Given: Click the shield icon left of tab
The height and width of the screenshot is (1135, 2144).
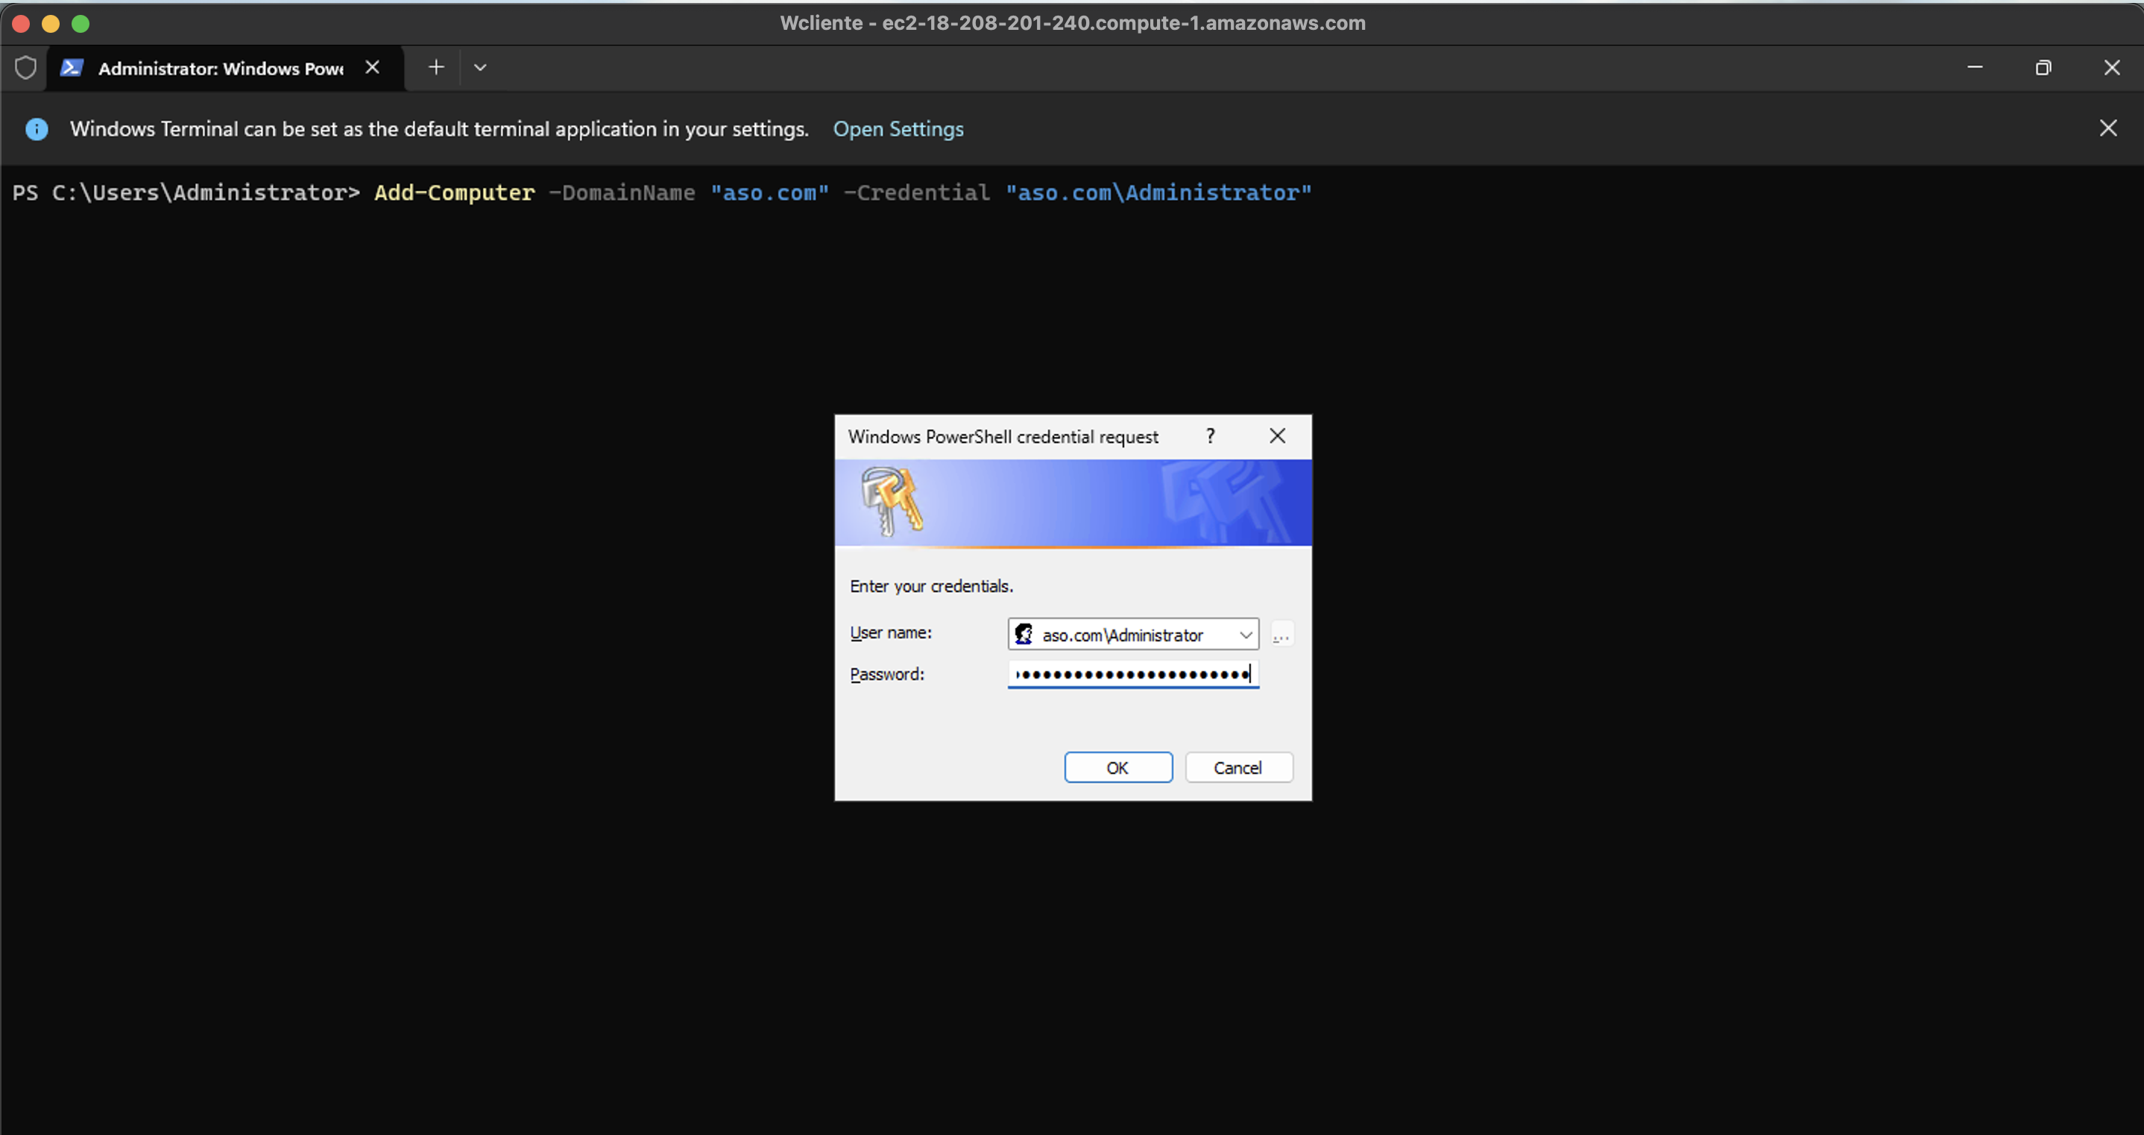Looking at the screenshot, I should click(x=26, y=67).
